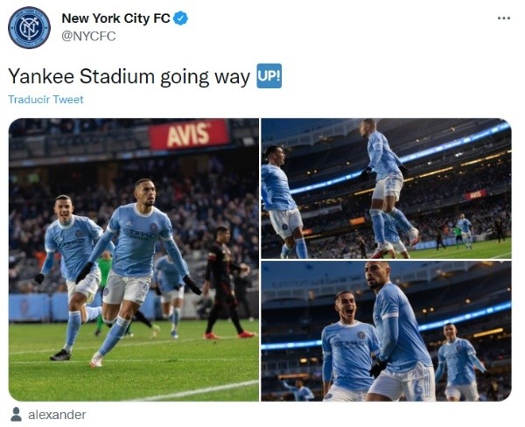Open the @NYCFC handle link

coord(88,36)
